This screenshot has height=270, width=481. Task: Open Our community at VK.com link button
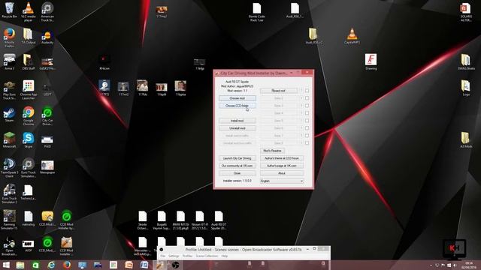coord(237,166)
